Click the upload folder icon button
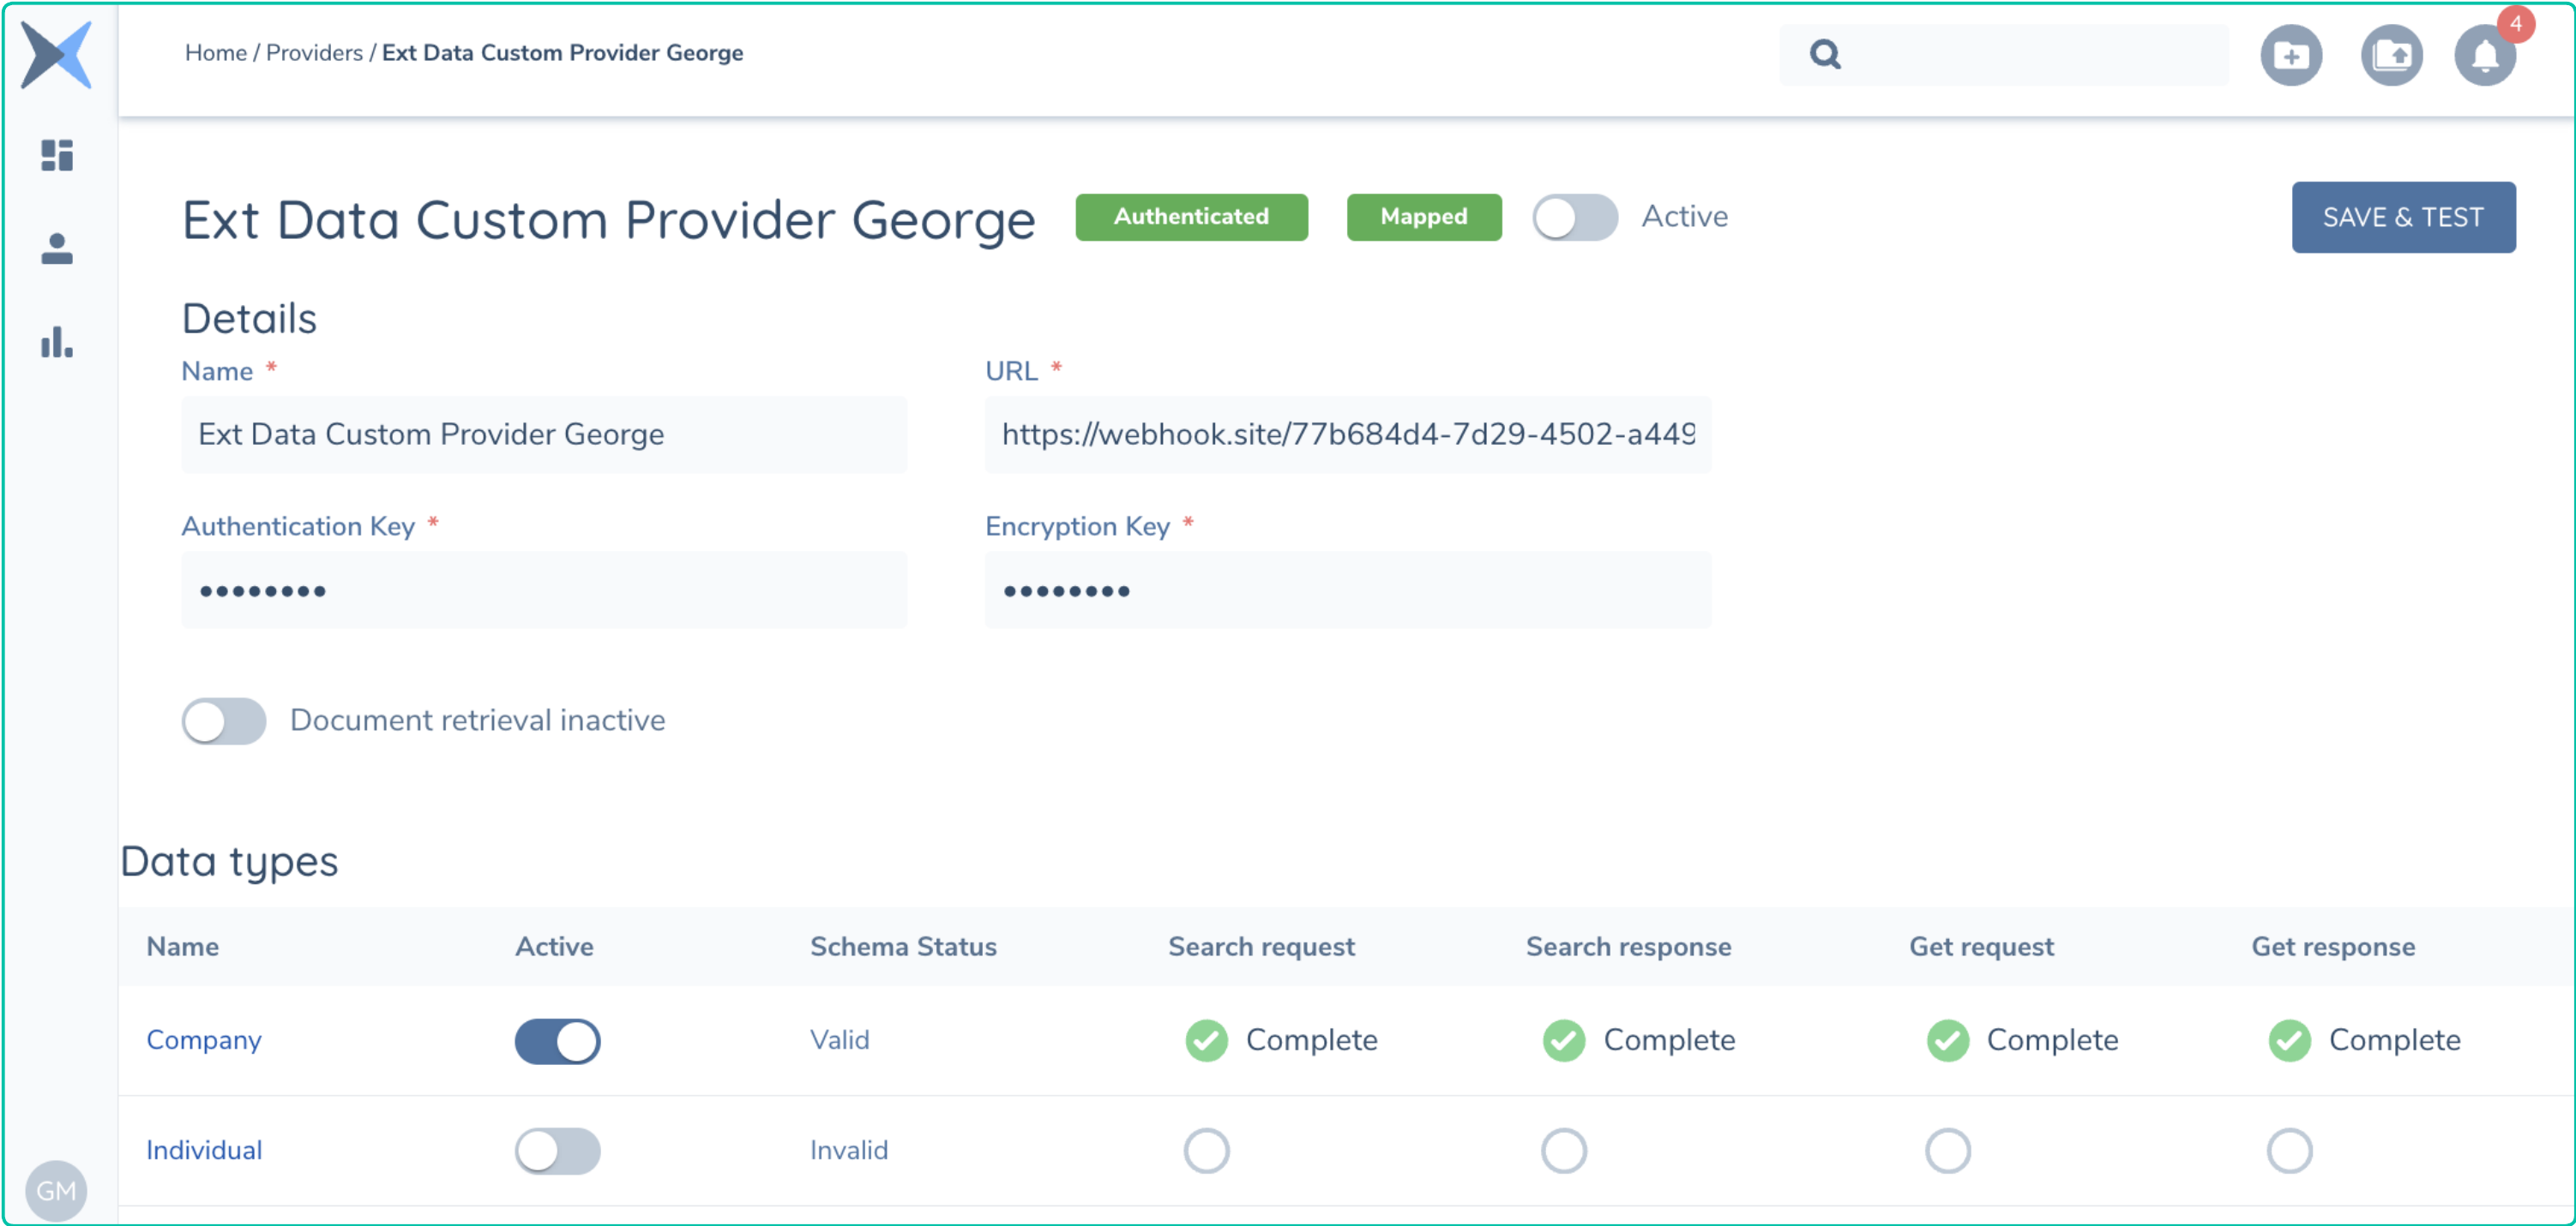2576x1226 pixels. click(x=2391, y=55)
